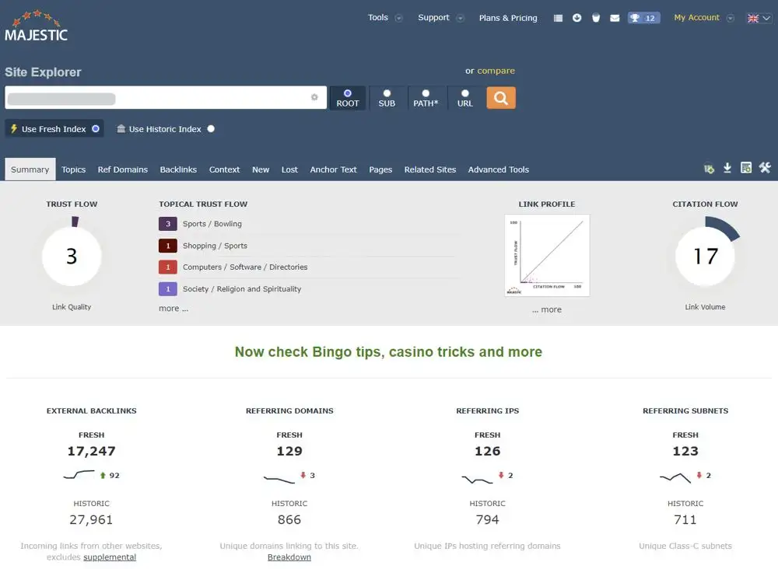Image resolution: width=778 pixels, height=569 pixels.
Task: Click purple swatch for Sports / Bowling
Action: (168, 224)
